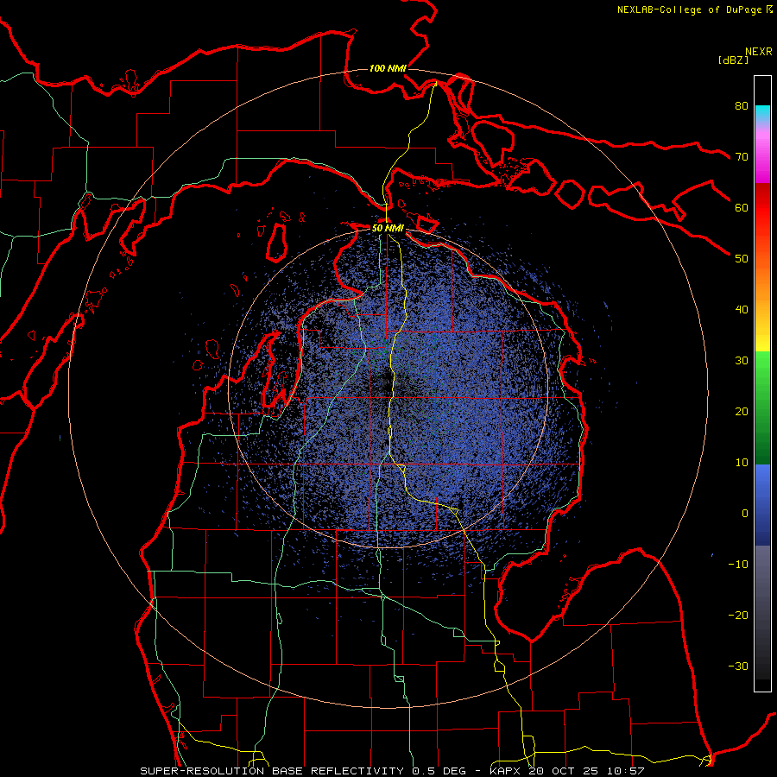Image resolution: width=777 pixels, height=777 pixels.
Task: Click the 20 OCT 25 date text
Action: click(x=565, y=771)
